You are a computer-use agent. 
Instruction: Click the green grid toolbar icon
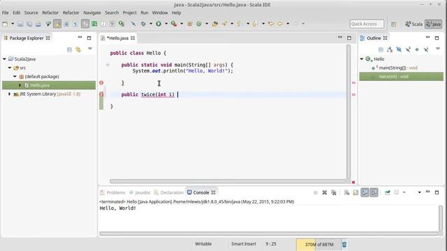[94, 24]
